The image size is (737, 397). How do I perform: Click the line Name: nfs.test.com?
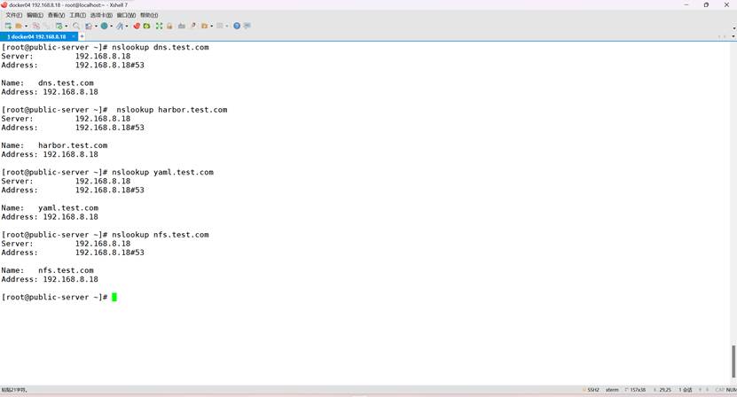click(x=48, y=270)
